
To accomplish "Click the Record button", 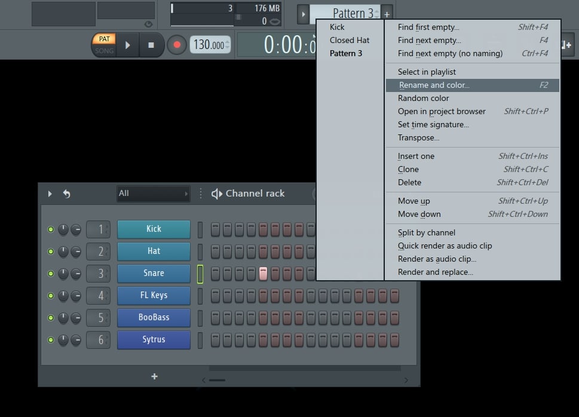I will [x=176, y=45].
